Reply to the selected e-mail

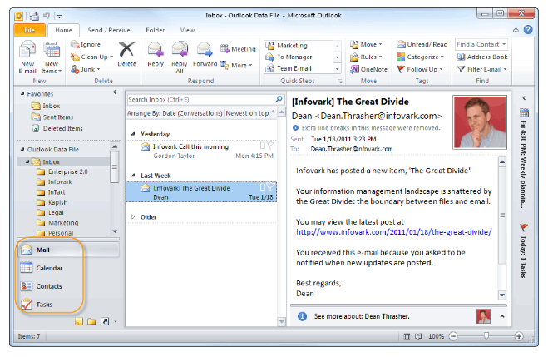point(156,54)
